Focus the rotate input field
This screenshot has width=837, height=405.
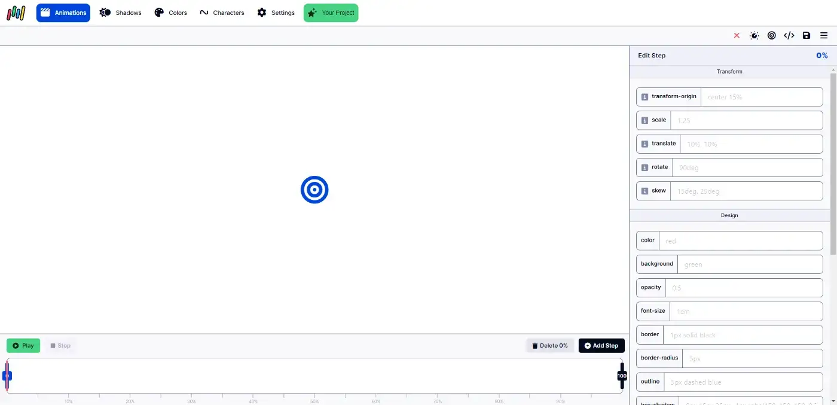click(x=747, y=168)
